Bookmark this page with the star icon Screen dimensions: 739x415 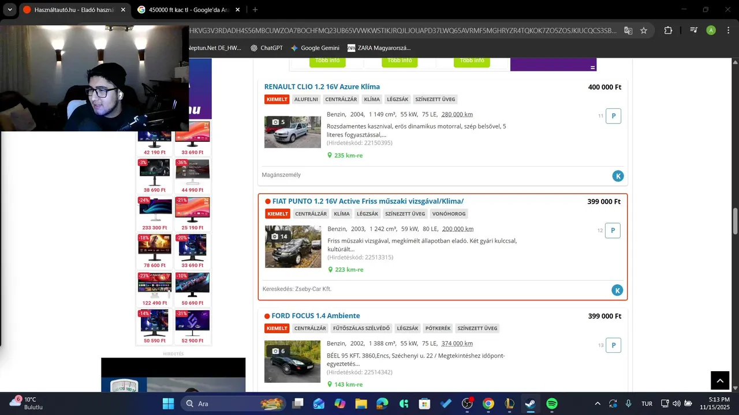[x=644, y=31]
